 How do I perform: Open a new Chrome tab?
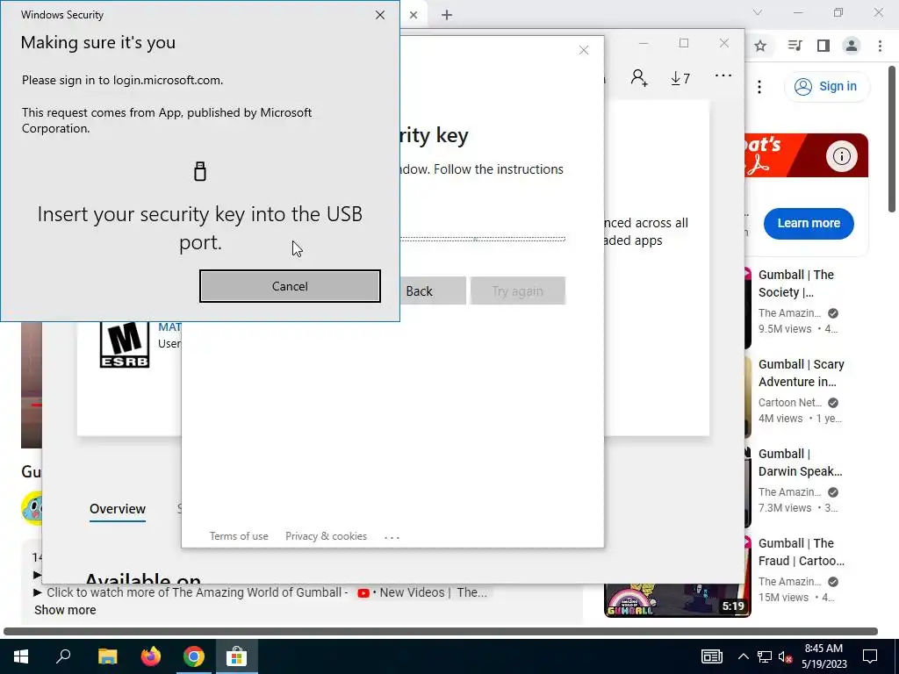tap(447, 15)
